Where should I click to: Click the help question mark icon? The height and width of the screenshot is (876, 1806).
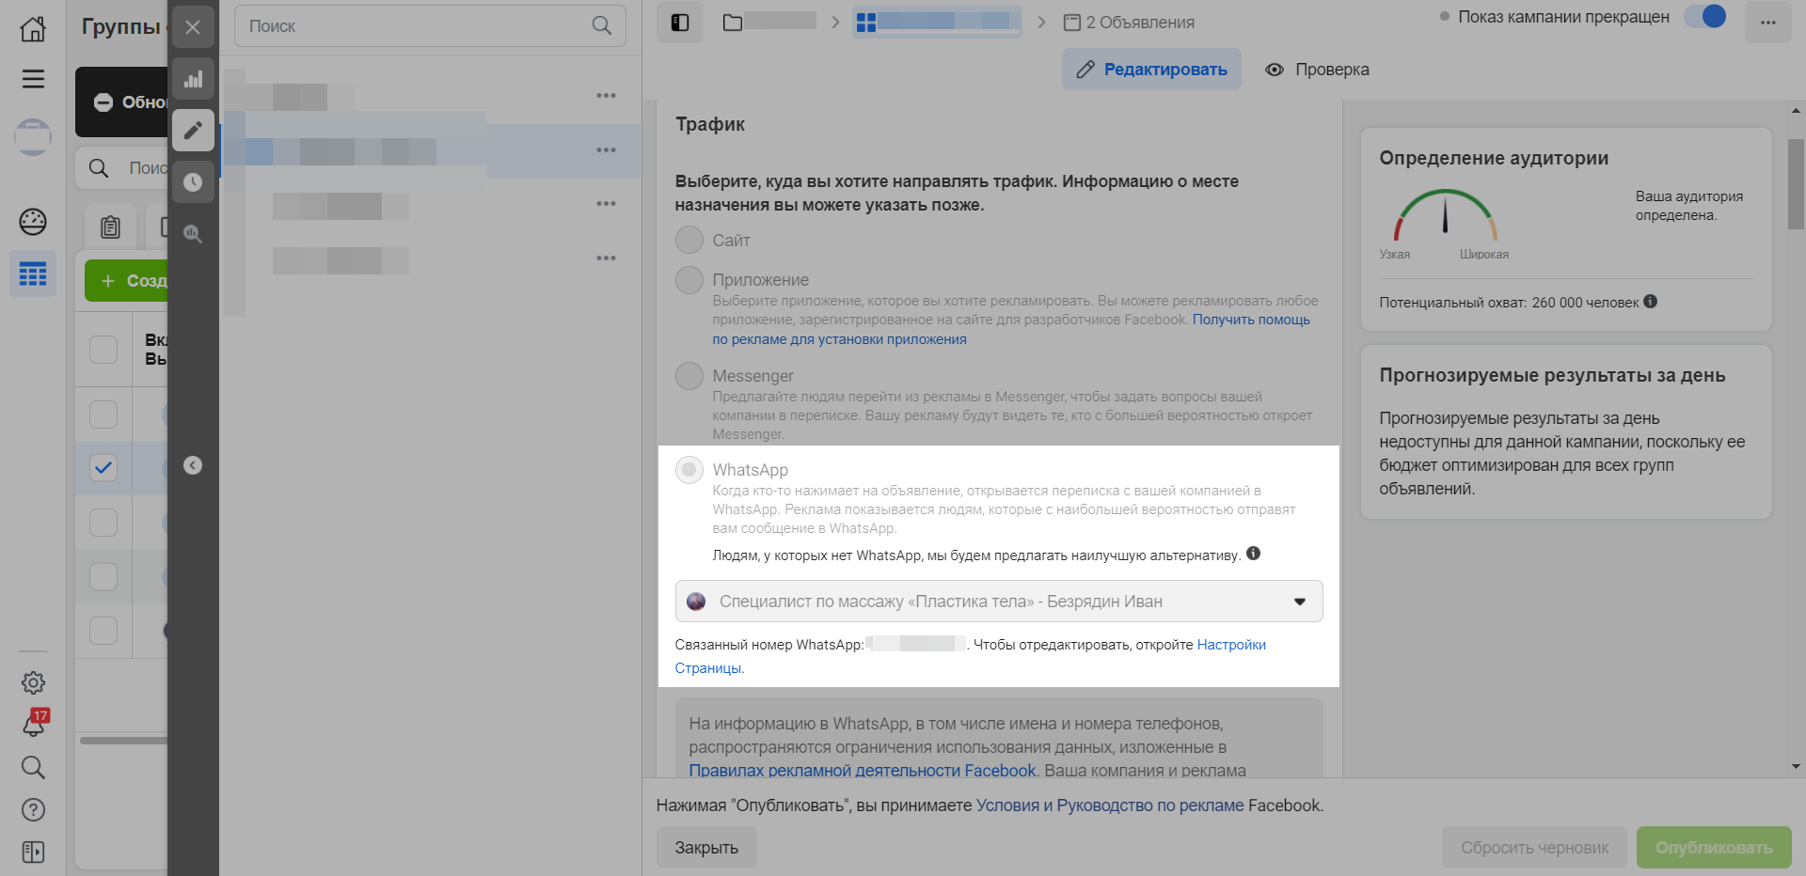point(33,809)
